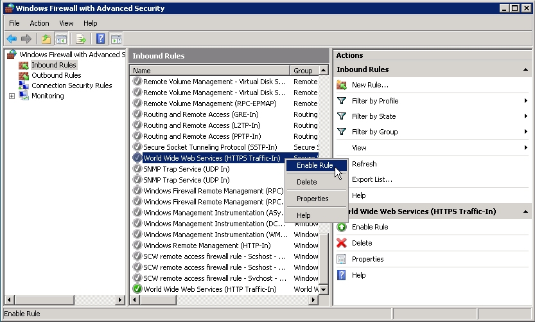535x322 pixels.
Task: Toggle the Show/Hide Console Tree icon
Action: [x=62, y=39]
